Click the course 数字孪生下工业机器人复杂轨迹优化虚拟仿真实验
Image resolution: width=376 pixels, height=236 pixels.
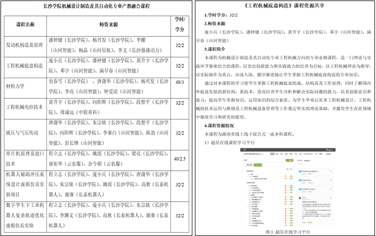[25, 215]
